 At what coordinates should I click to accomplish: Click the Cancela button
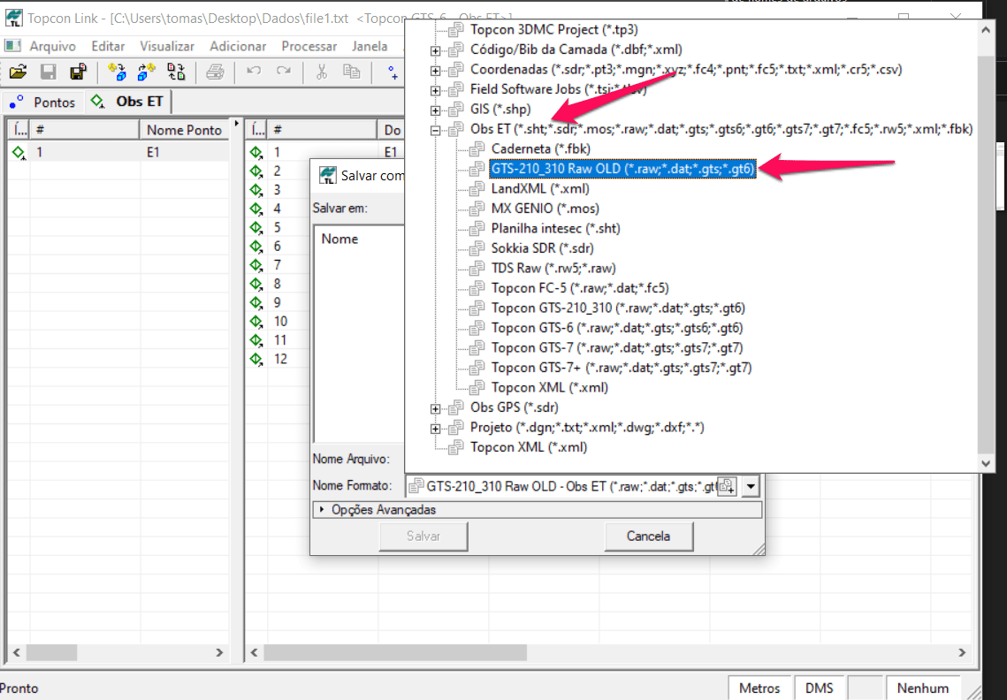pos(649,536)
